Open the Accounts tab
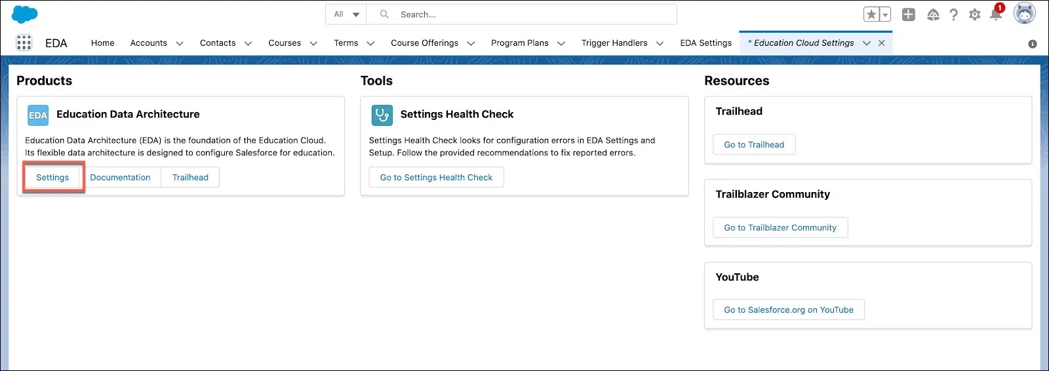Image resolution: width=1049 pixels, height=371 pixels. click(x=149, y=43)
